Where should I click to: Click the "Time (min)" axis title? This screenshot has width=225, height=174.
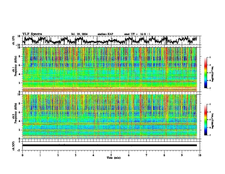click(114, 158)
